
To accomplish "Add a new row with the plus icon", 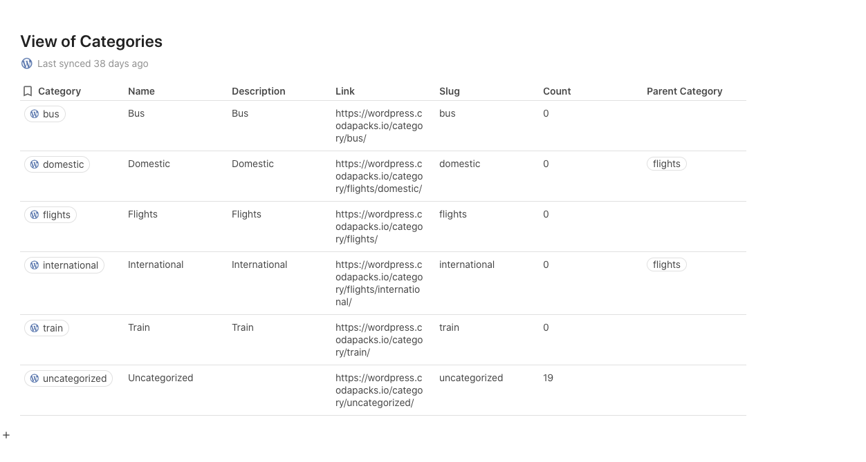I will pos(6,435).
